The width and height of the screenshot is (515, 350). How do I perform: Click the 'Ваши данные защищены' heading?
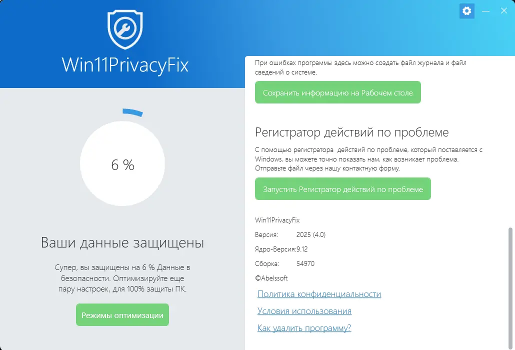coord(122,243)
